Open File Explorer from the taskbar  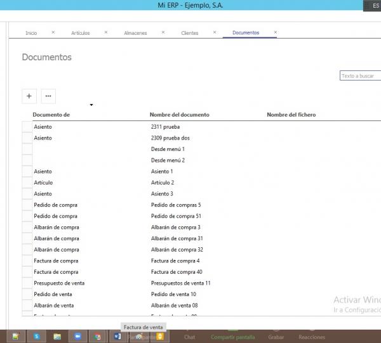pos(57,337)
